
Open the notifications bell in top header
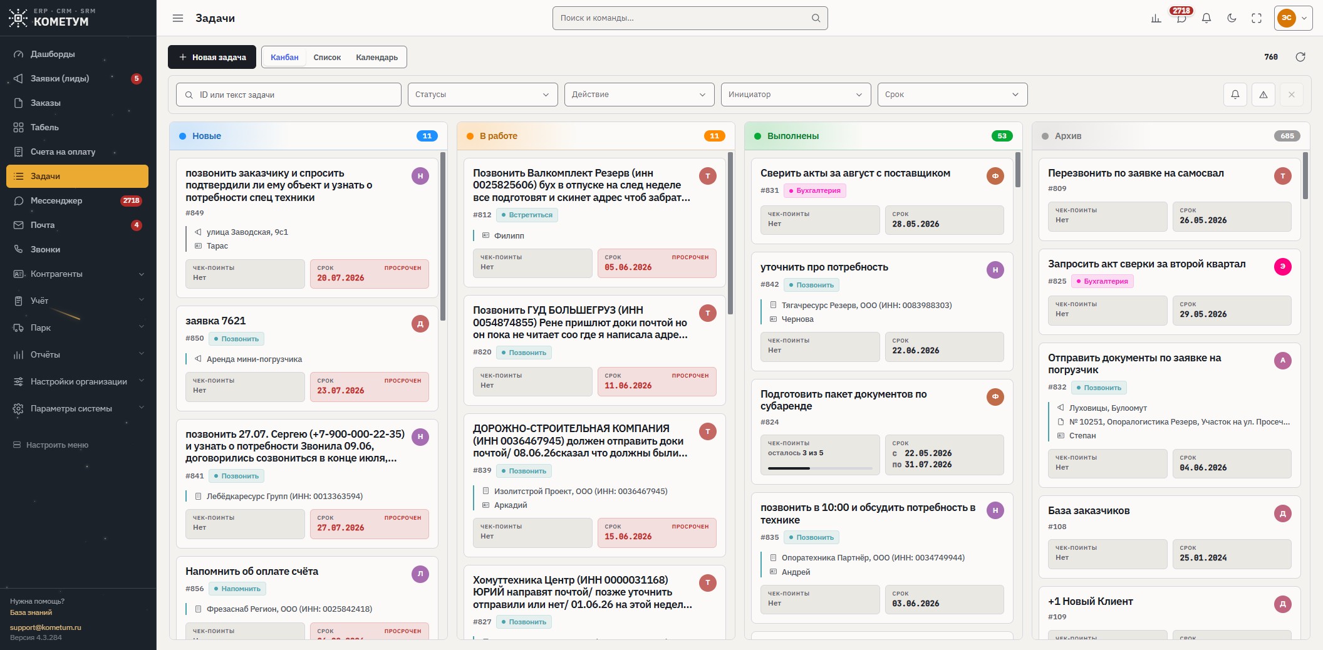[x=1206, y=18]
